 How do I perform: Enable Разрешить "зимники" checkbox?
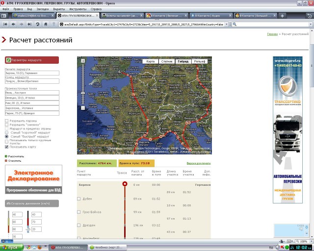tap(6, 125)
